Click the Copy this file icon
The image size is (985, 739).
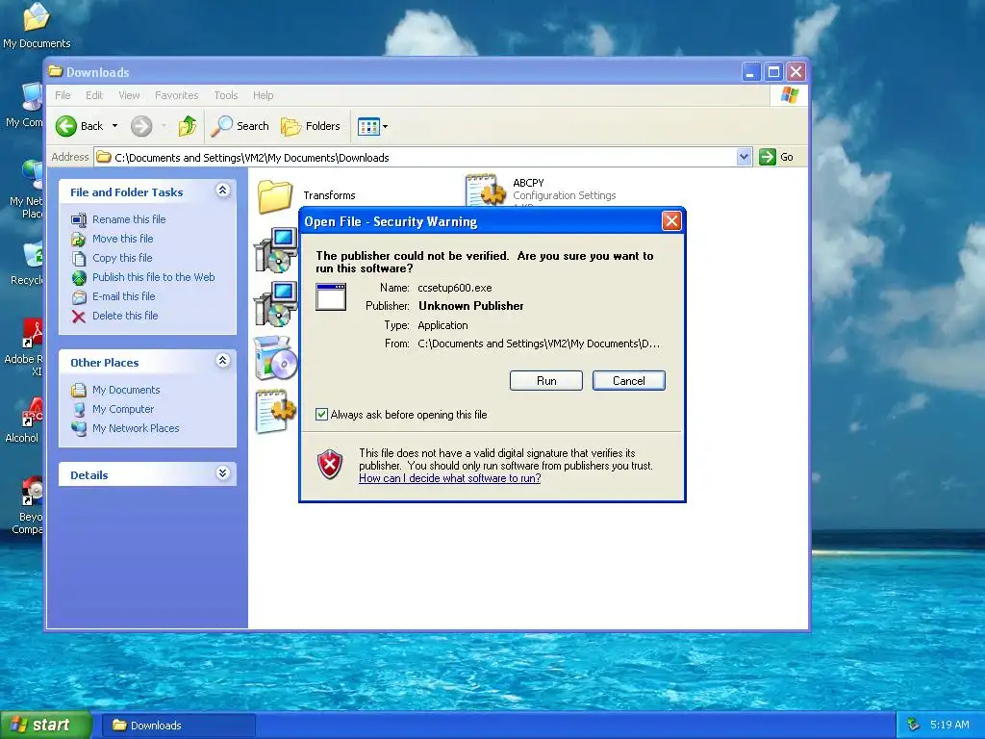point(79,258)
